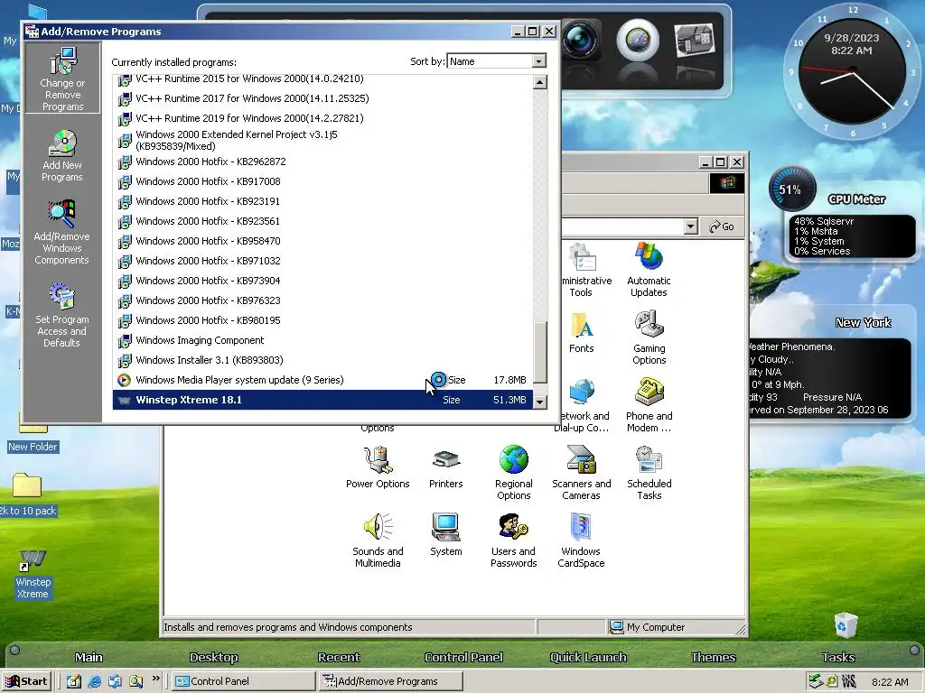Open the Sort by Name dropdown
Screen dimensions: 925x693
(x=538, y=61)
